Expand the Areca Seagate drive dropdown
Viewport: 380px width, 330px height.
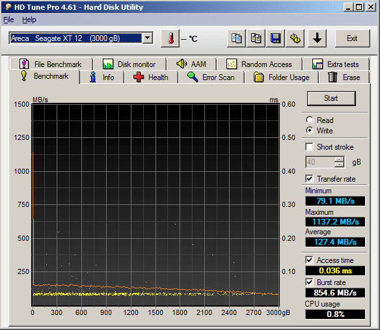click(x=148, y=38)
